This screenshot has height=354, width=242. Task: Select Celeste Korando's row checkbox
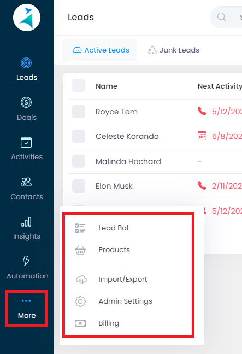79,136
